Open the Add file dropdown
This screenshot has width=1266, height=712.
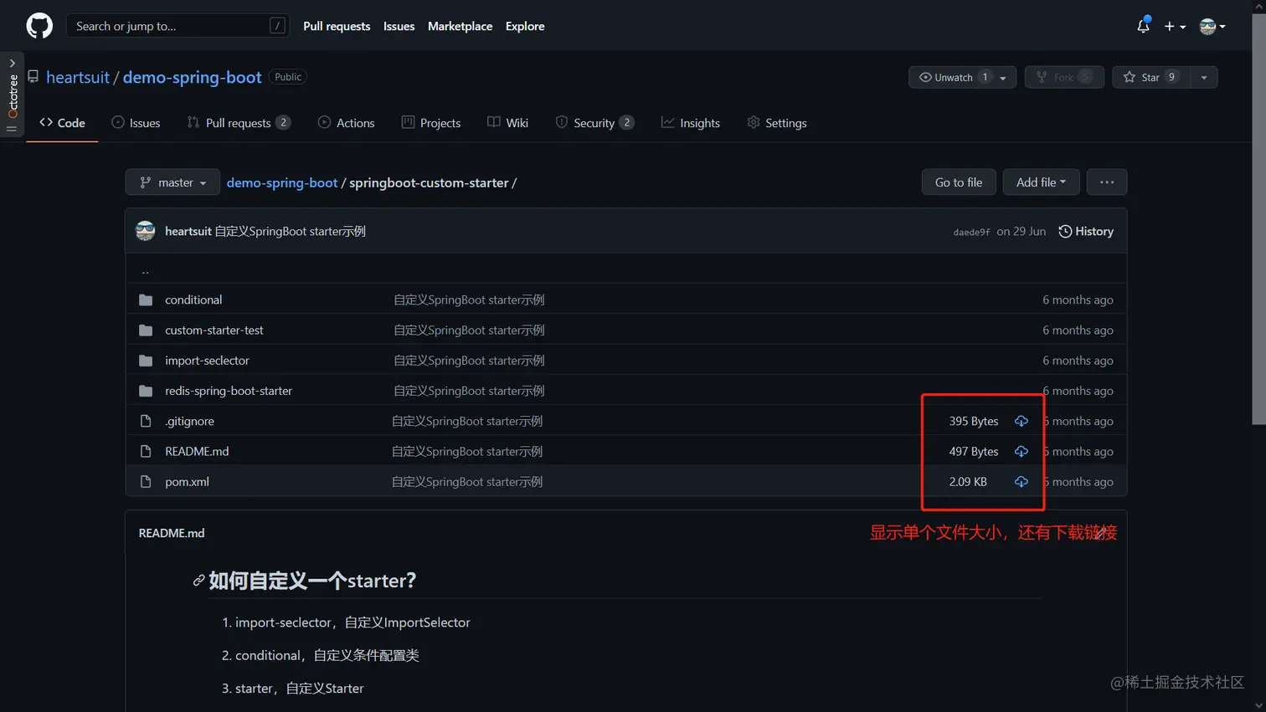tap(1041, 182)
